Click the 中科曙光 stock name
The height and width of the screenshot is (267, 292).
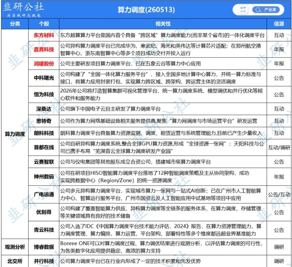click(x=44, y=78)
